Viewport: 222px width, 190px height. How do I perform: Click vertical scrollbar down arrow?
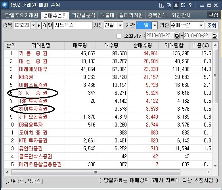point(215,165)
